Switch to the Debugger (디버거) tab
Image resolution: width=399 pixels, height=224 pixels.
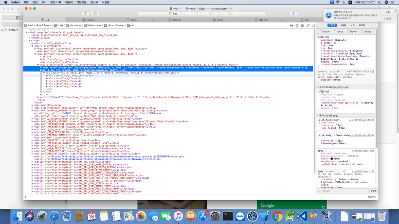tap(218, 20)
